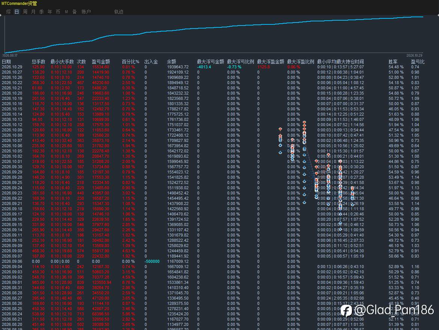
Task: Open the 周 weekly tab
Action: 25,12
